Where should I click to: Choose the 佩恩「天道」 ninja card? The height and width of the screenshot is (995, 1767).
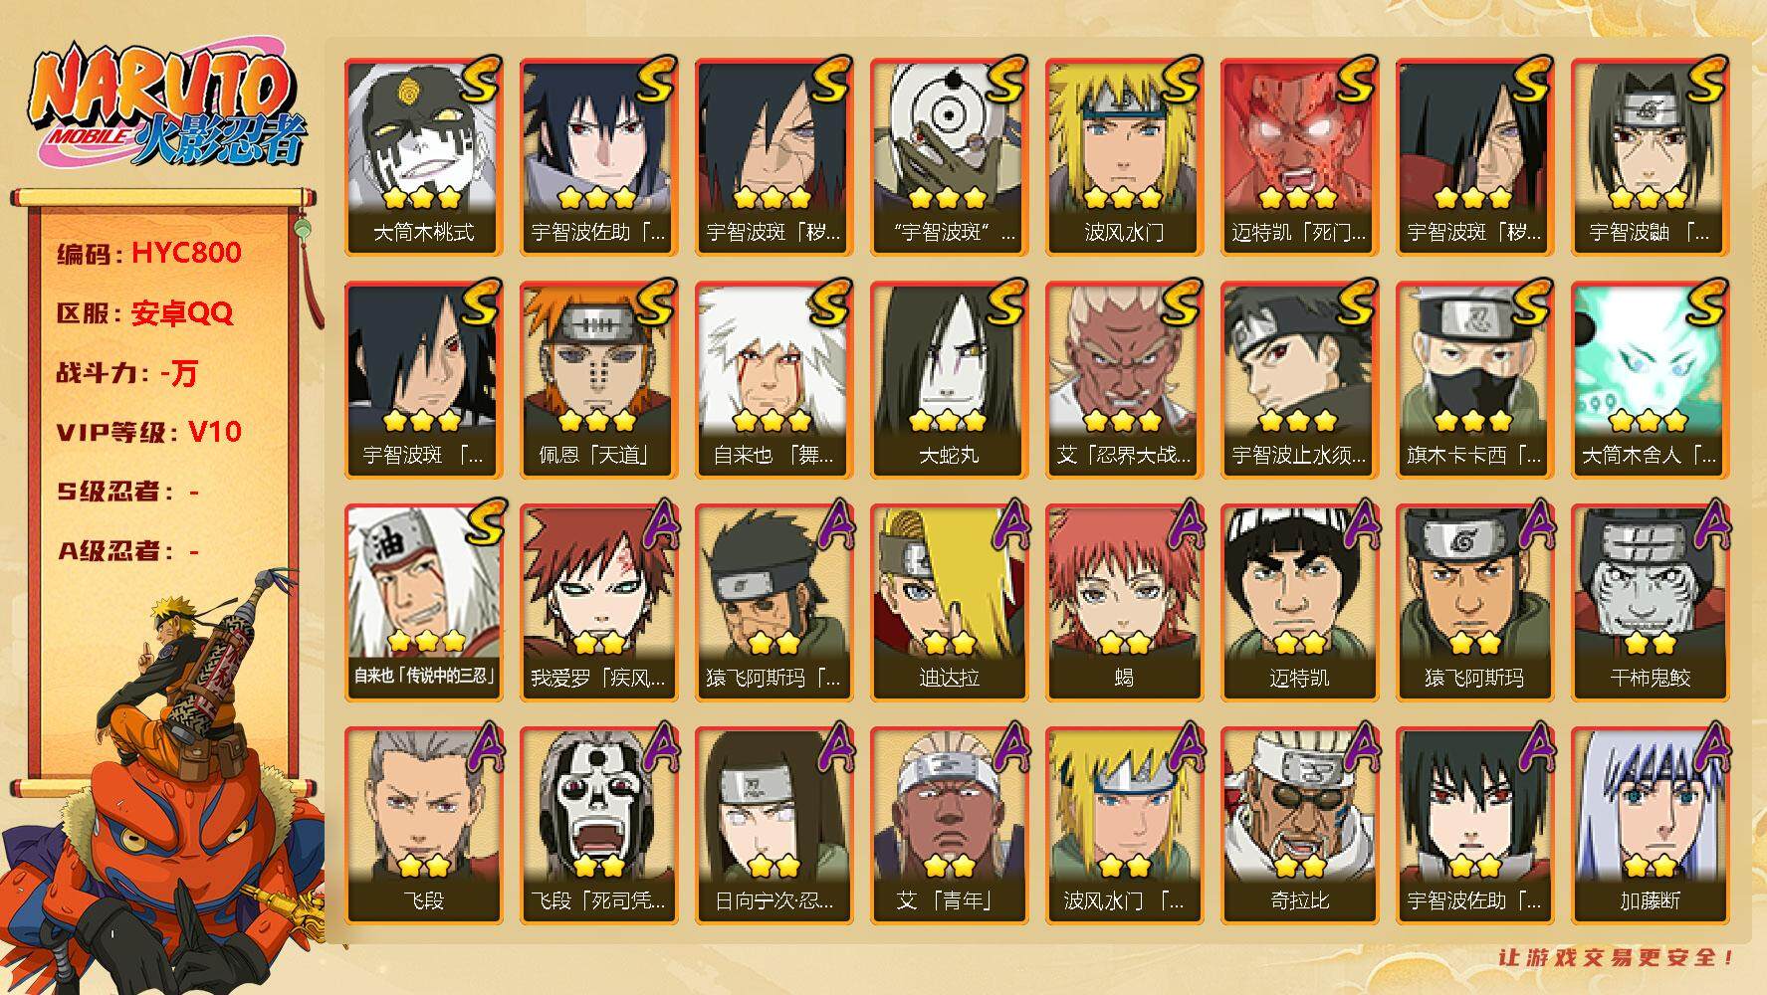pos(599,380)
